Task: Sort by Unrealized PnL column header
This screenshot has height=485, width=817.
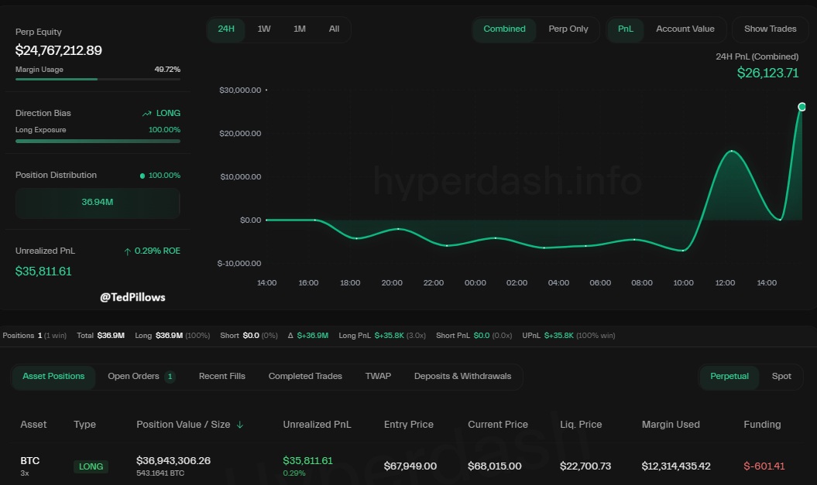Action: (317, 425)
